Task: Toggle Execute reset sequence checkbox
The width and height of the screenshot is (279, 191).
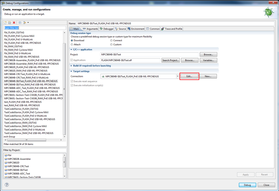Action: pos(72,81)
